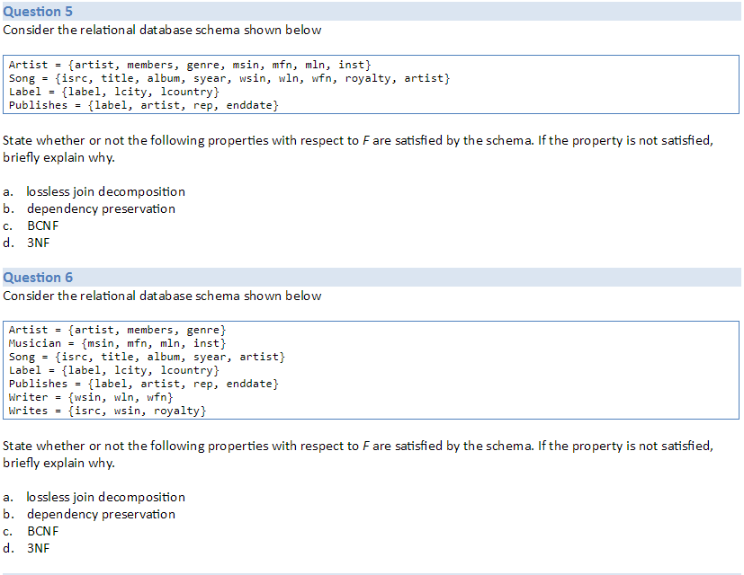This screenshot has width=744, height=575.
Task: Click the Label schema line in Question 5
Action: 113,92
